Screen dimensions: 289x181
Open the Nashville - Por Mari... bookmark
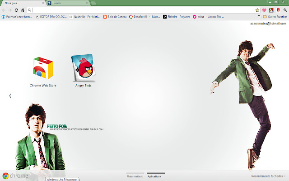(84, 17)
